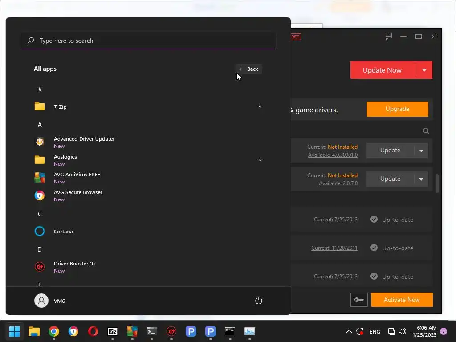The height and width of the screenshot is (342, 456).
Task: Expand the Auslogics folder chevron
Action: click(x=260, y=160)
